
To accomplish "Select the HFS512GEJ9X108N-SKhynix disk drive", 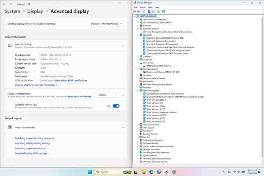I will [x=158, y=66].
